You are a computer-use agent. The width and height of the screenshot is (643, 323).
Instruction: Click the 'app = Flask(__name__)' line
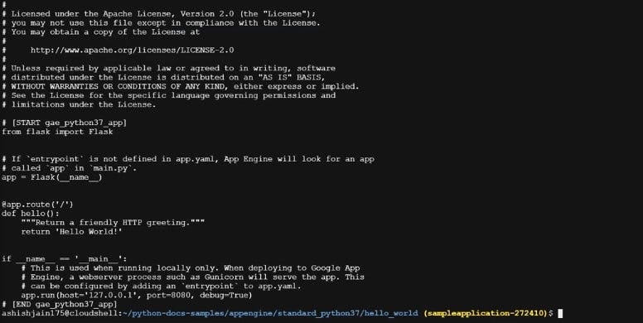click(52, 177)
